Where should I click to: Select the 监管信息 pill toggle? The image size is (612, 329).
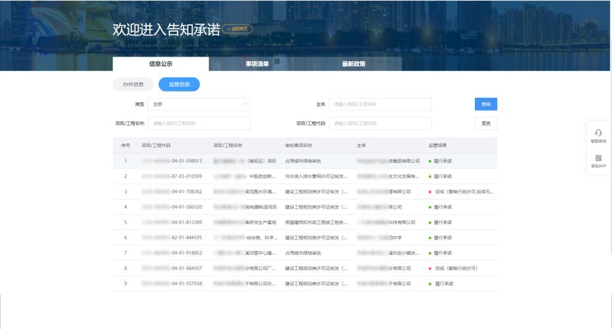179,84
